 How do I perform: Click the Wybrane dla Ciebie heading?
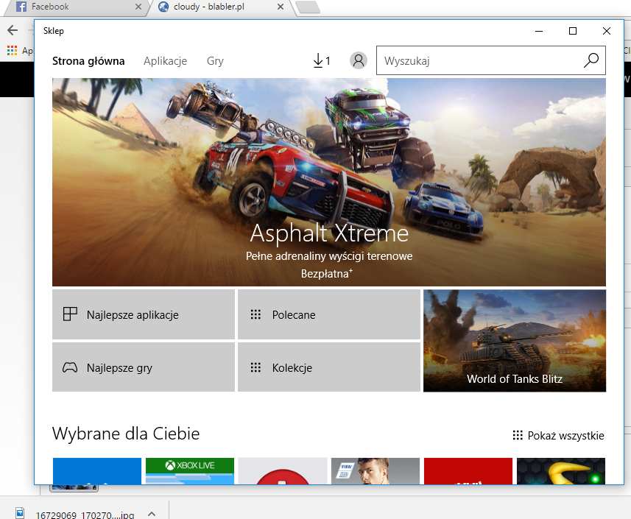[x=126, y=434]
